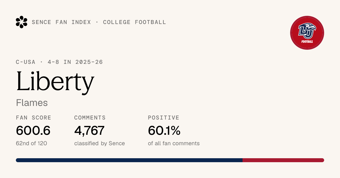Click the navy portion of sentiment bar
The image size is (340, 178).
(x=129, y=160)
